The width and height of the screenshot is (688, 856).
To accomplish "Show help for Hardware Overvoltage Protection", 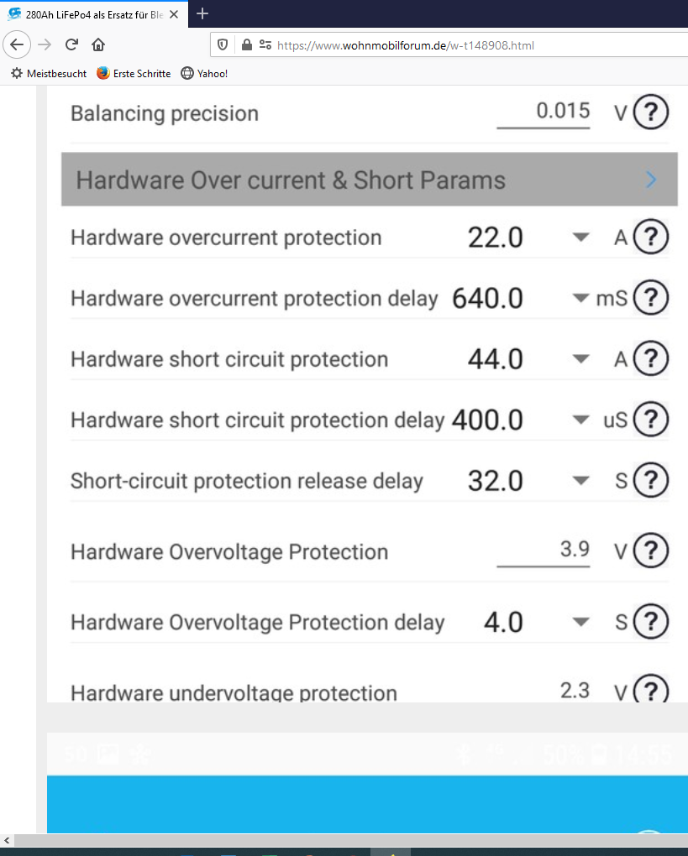I will tap(650, 551).
